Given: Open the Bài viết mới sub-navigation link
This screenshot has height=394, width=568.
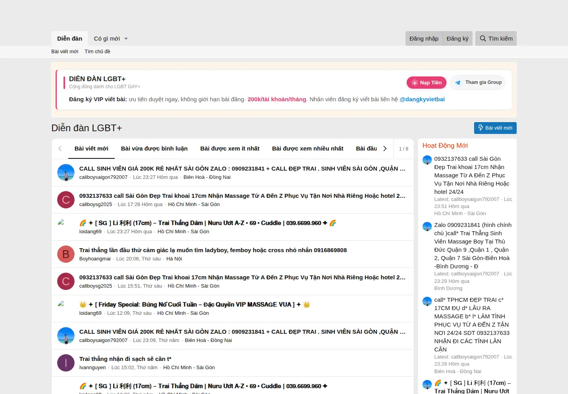Looking at the screenshot, I should point(65,52).
